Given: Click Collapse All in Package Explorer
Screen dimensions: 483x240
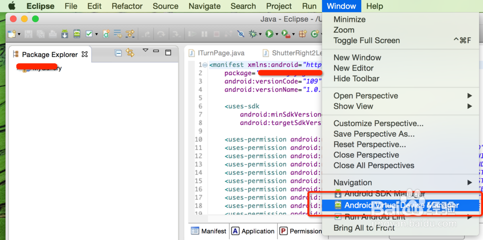Looking at the screenshot, I should click(118, 53).
